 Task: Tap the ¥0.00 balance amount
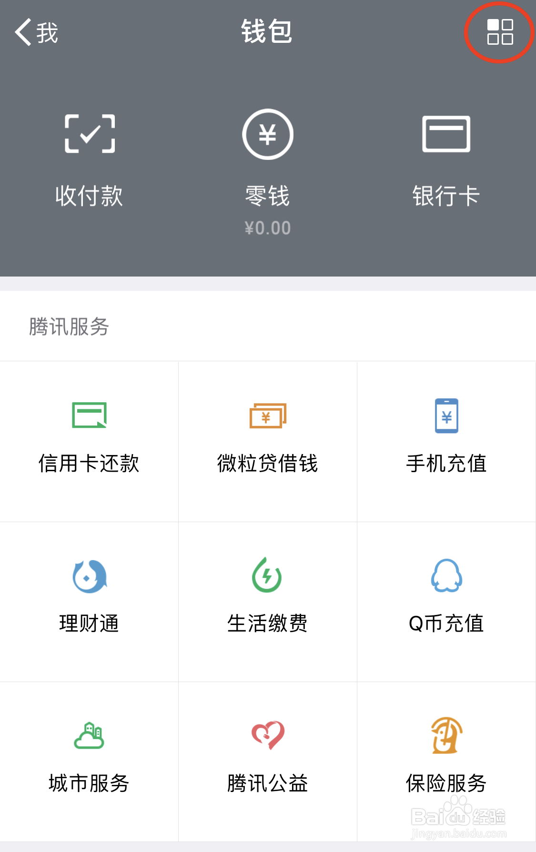(268, 228)
